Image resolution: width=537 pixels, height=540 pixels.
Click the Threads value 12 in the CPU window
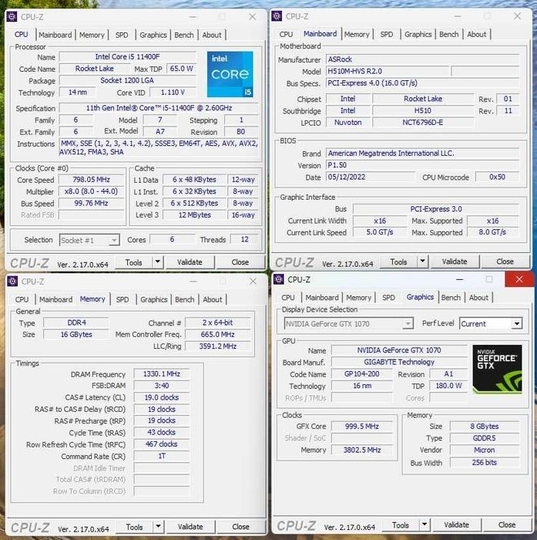click(244, 239)
